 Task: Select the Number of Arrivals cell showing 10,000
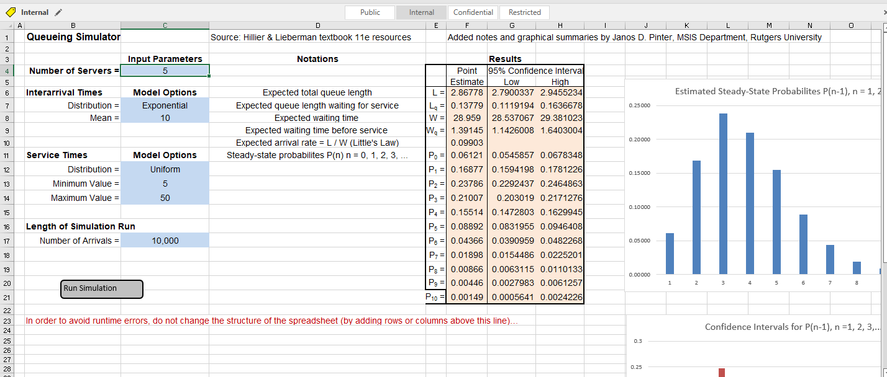tap(165, 240)
